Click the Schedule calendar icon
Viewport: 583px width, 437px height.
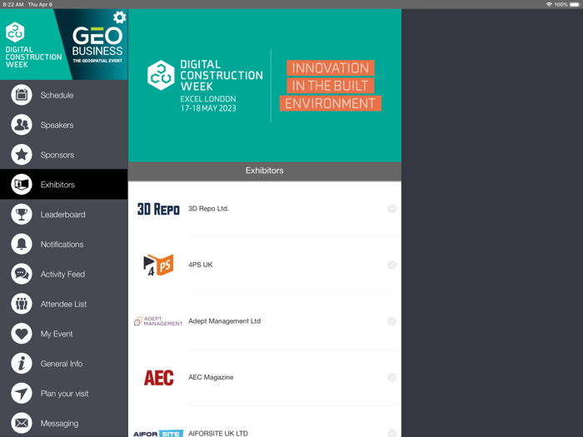pyautogui.click(x=22, y=95)
